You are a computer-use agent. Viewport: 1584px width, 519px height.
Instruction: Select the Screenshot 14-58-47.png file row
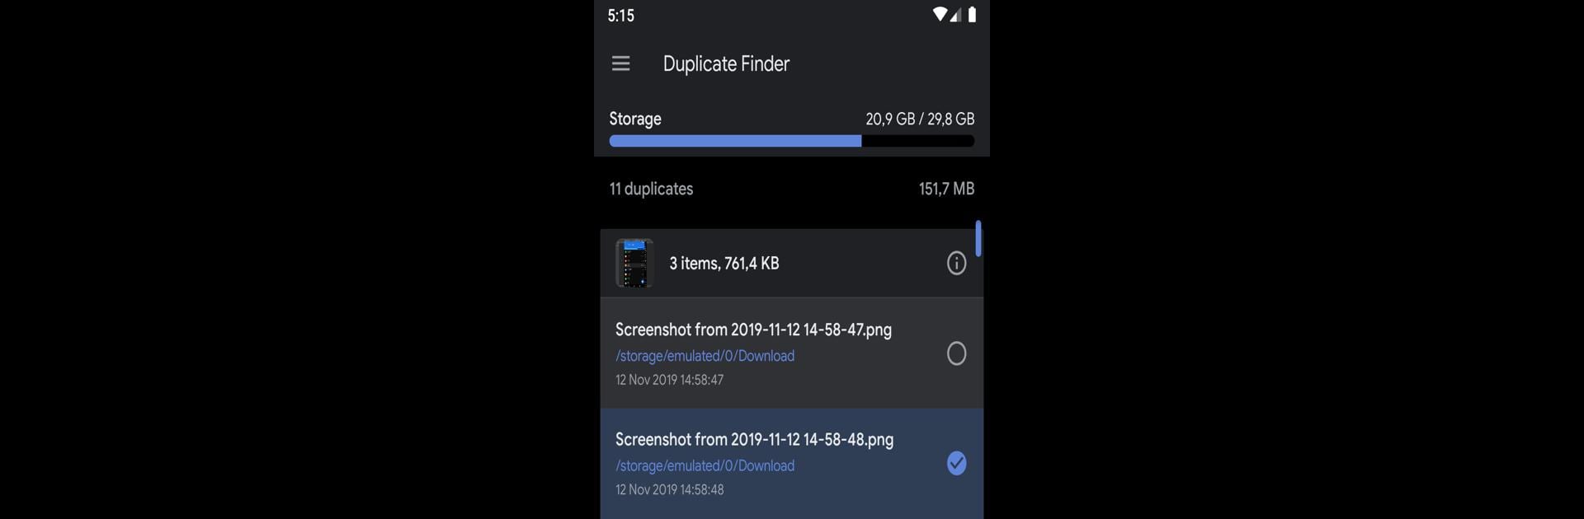(792, 353)
